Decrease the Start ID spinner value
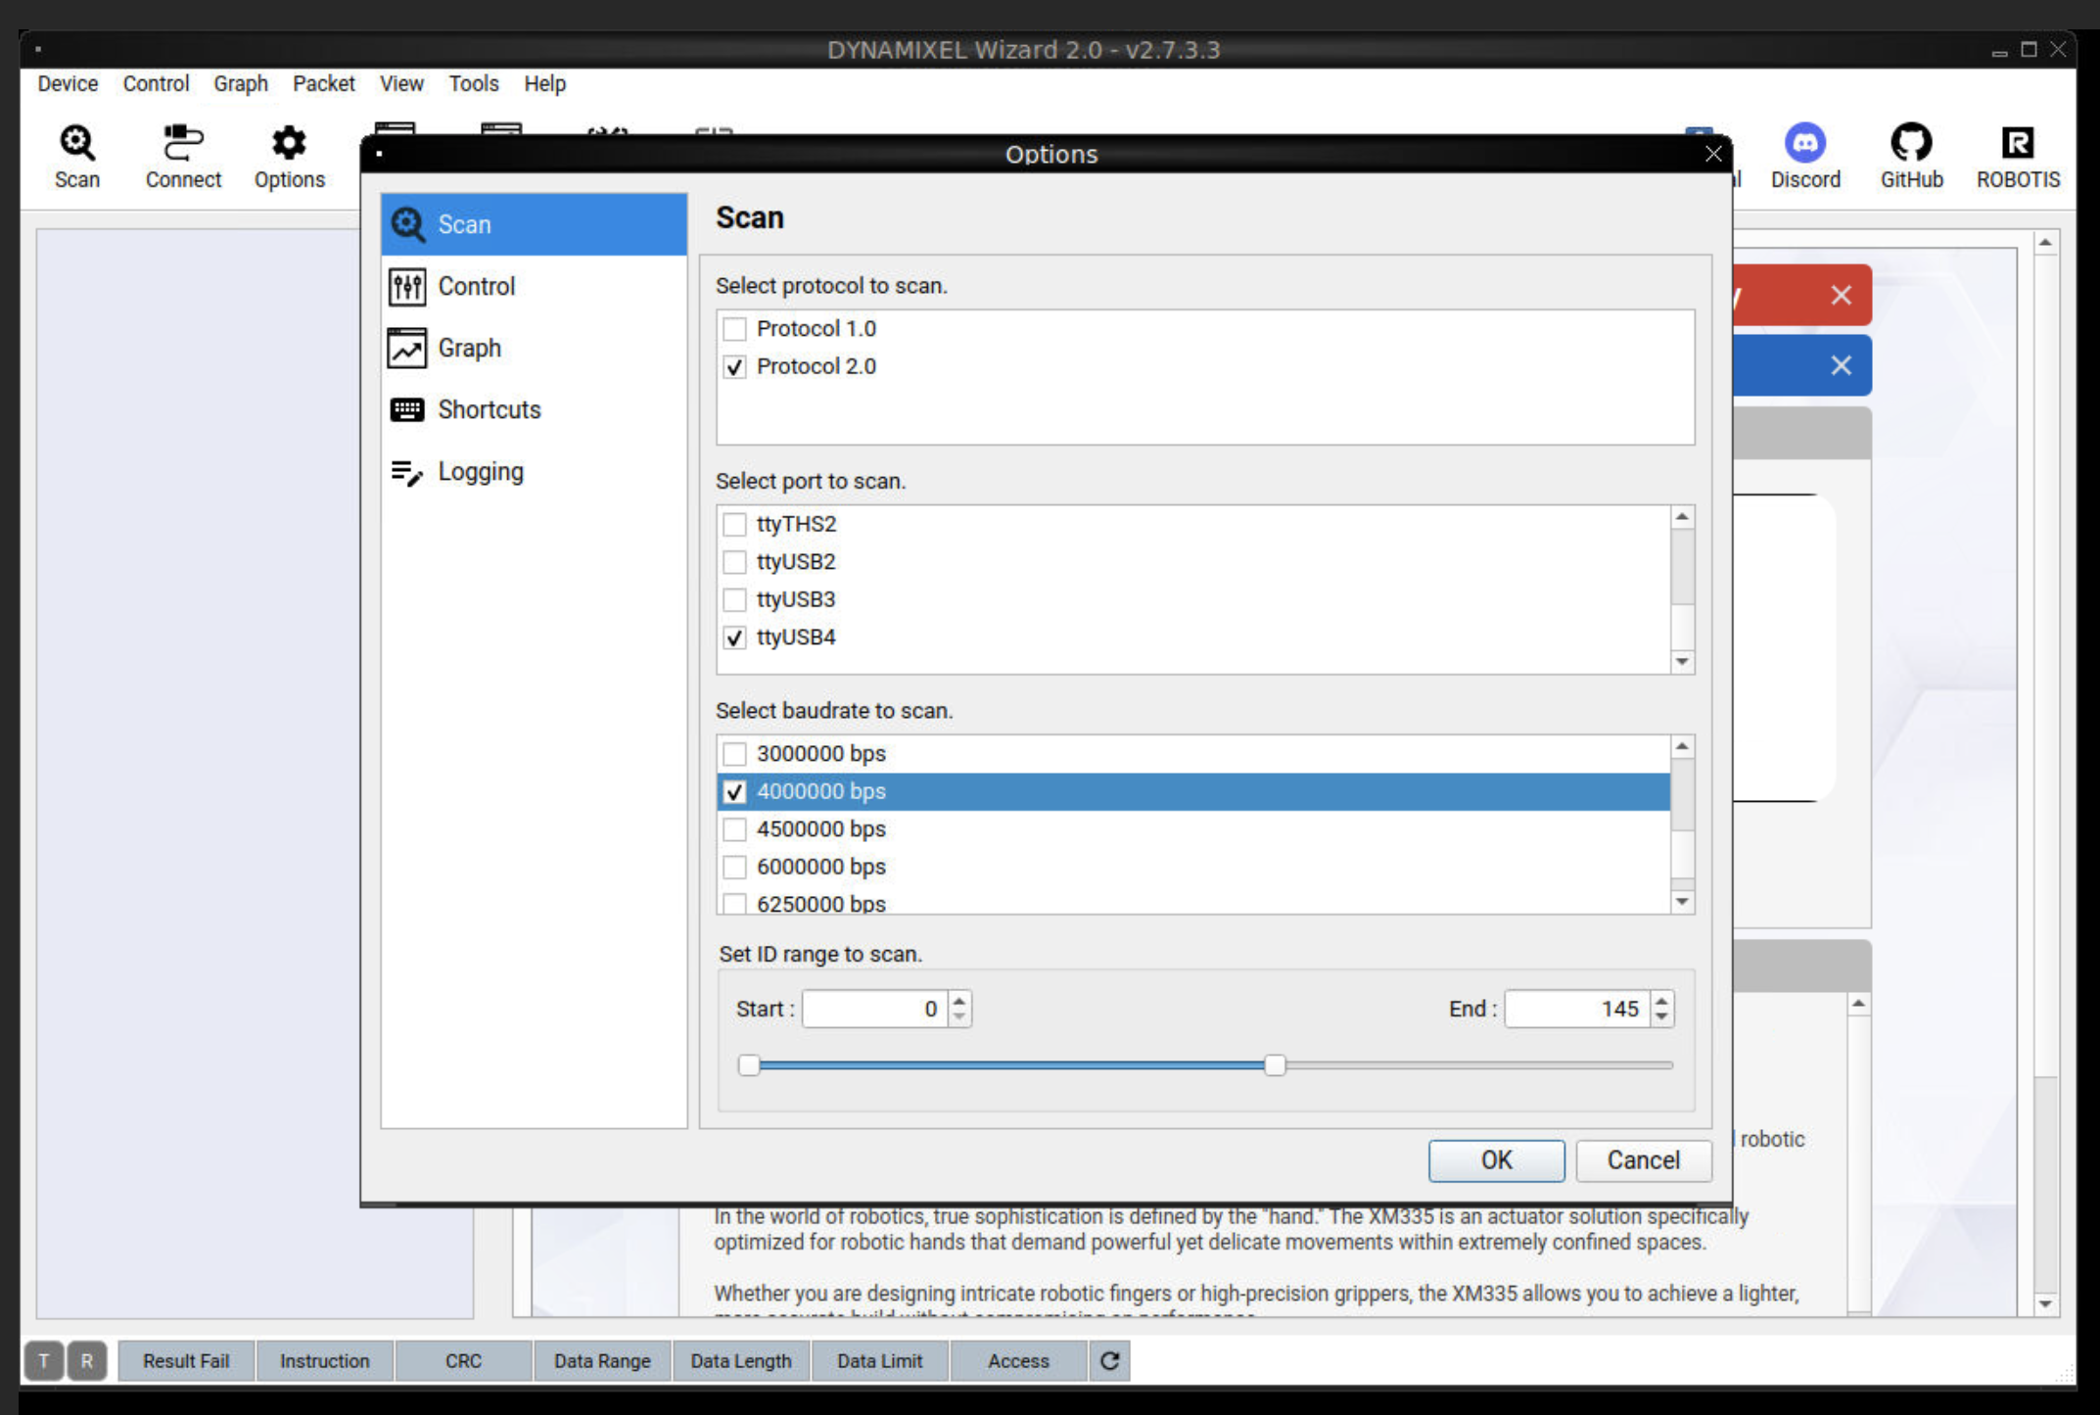Viewport: 2100px width, 1415px height. point(959,1017)
